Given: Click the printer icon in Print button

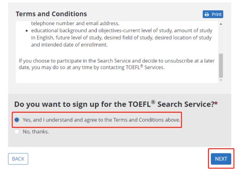Looking at the screenshot, I should [207, 15].
